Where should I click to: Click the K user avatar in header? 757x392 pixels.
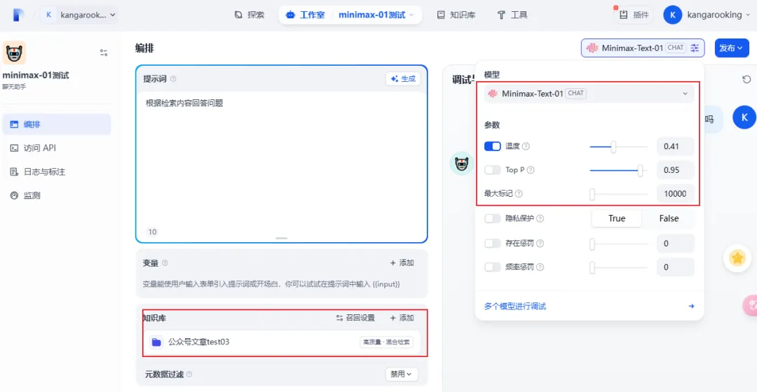tap(672, 15)
